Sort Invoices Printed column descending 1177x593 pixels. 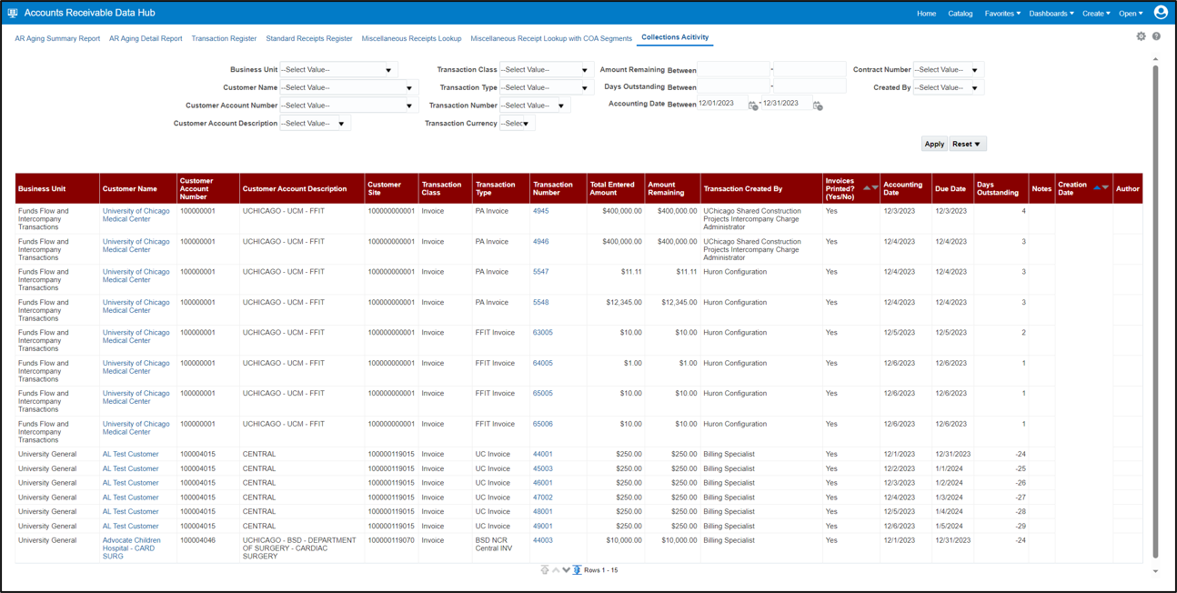[875, 188]
